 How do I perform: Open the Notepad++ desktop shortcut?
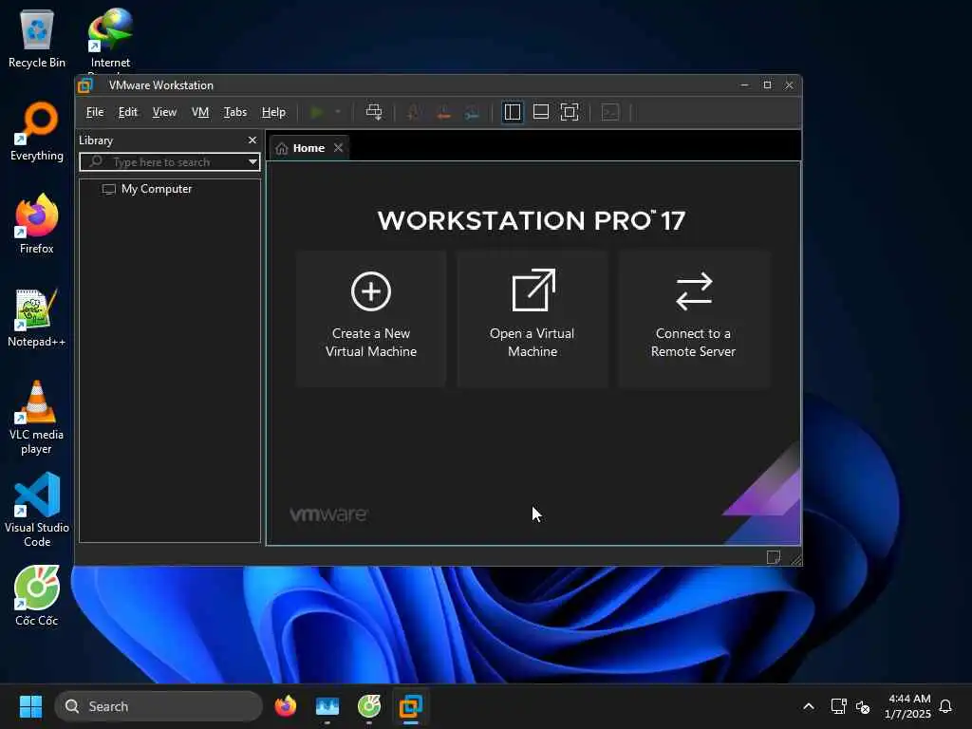[37, 318]
